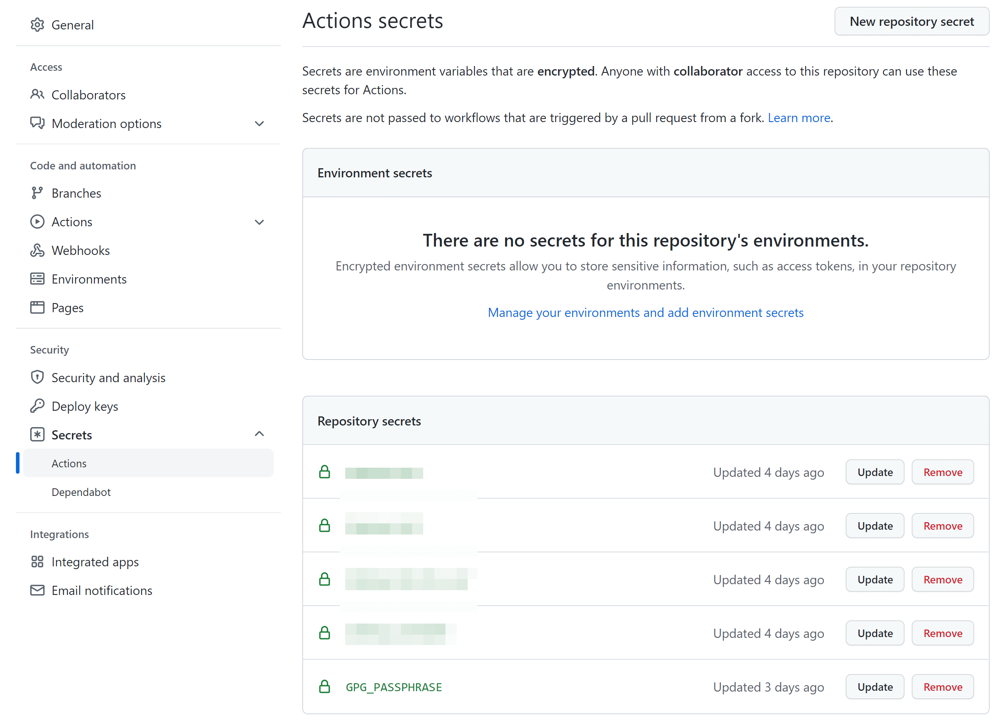Screen dimensions: 1002x721
Task: Click the branch icon next to Branches
Action: 37,193
